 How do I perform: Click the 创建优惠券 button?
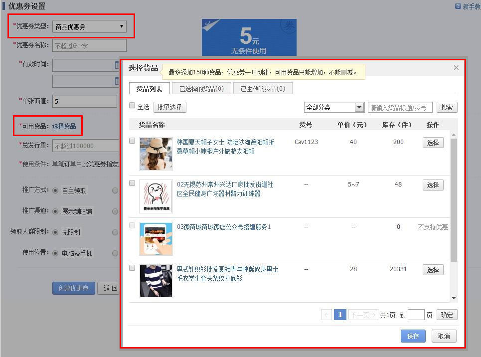(74, 288)
